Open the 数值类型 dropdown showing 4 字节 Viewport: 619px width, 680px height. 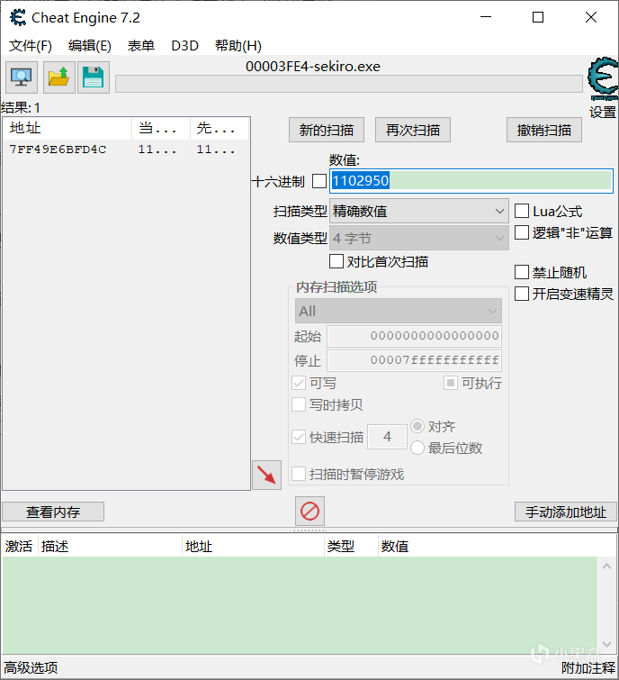419,239
